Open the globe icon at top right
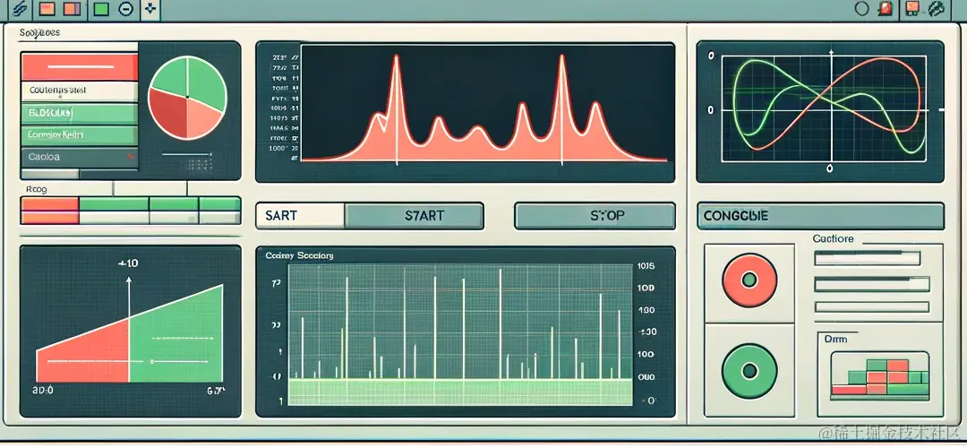Viewport: 967px width, 448px height. (936, 8)
